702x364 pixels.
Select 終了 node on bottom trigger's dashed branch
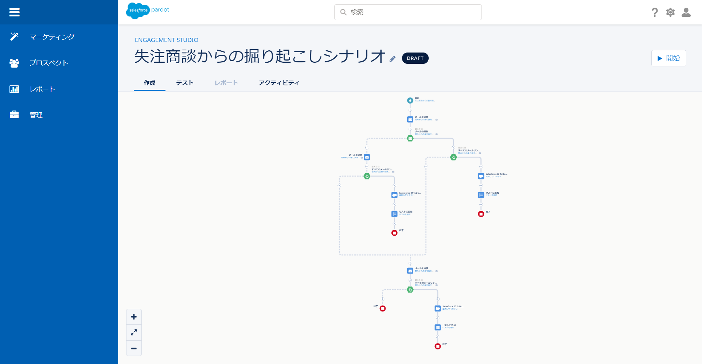[x=383, y=309]
